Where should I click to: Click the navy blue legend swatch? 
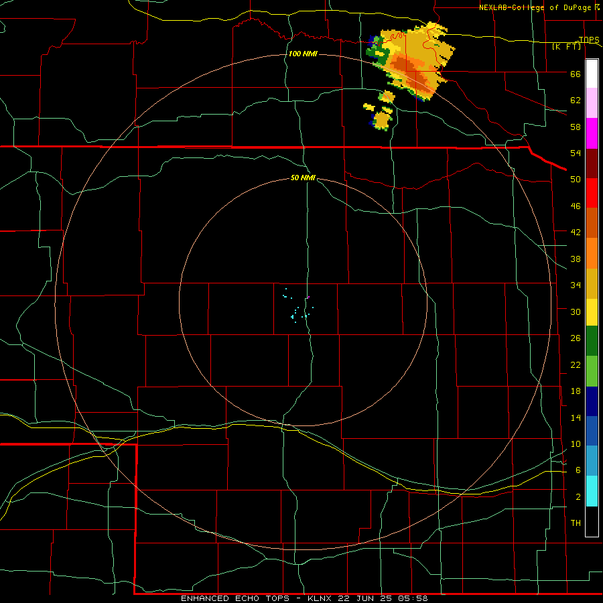pos(592,401)
